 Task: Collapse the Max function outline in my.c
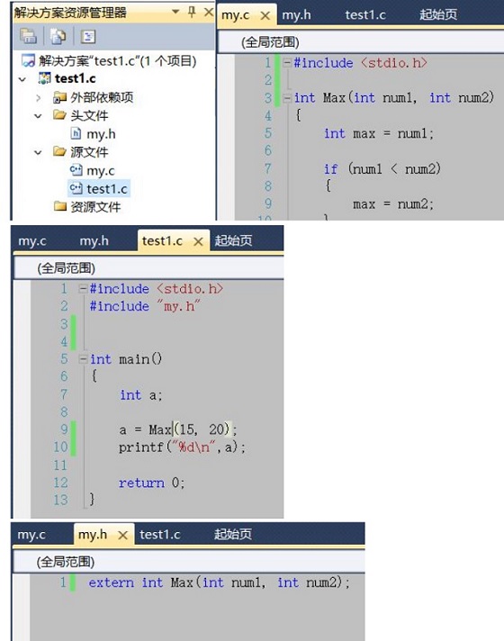pos(287,98)
